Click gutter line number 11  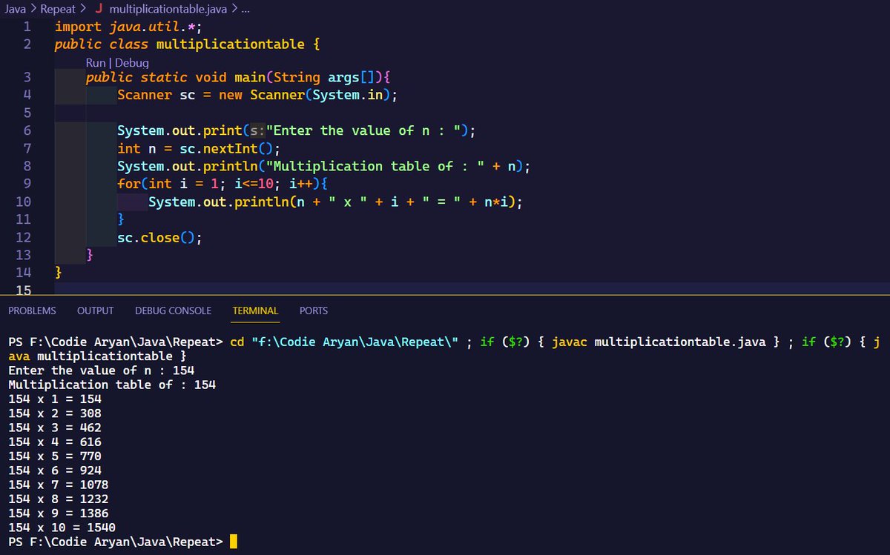pos(23,219)
